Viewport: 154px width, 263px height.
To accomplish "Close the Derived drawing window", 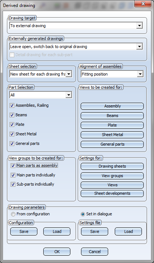I will (x=143, y=4).
